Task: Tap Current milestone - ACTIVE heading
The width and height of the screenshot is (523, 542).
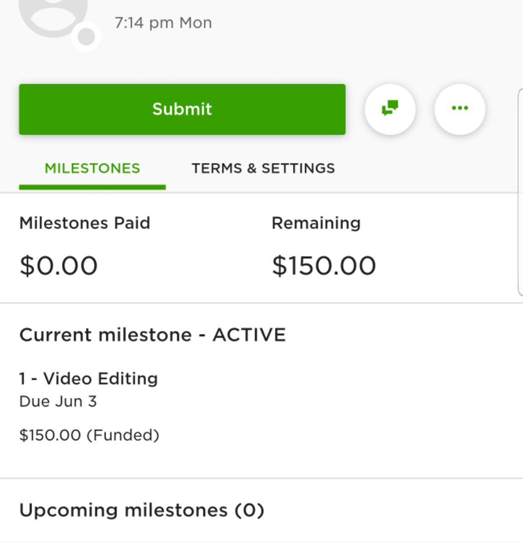Action: pos(153,335)
